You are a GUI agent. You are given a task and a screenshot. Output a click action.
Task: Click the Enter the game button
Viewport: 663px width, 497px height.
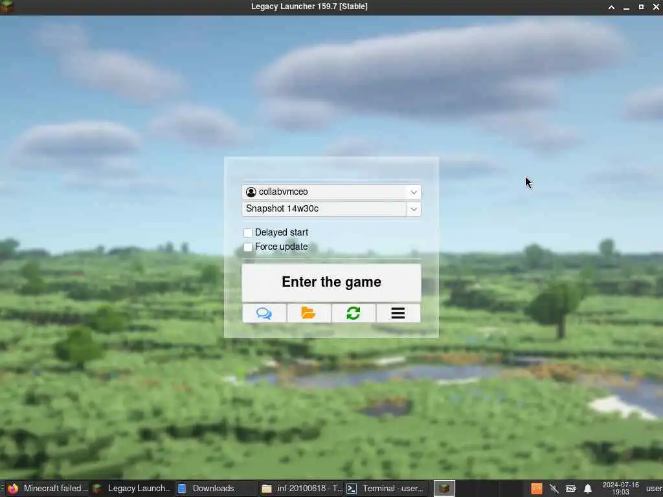(331, 282)
